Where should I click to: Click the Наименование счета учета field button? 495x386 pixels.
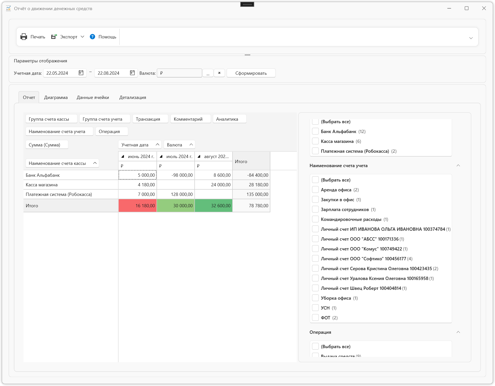(59, 131)
